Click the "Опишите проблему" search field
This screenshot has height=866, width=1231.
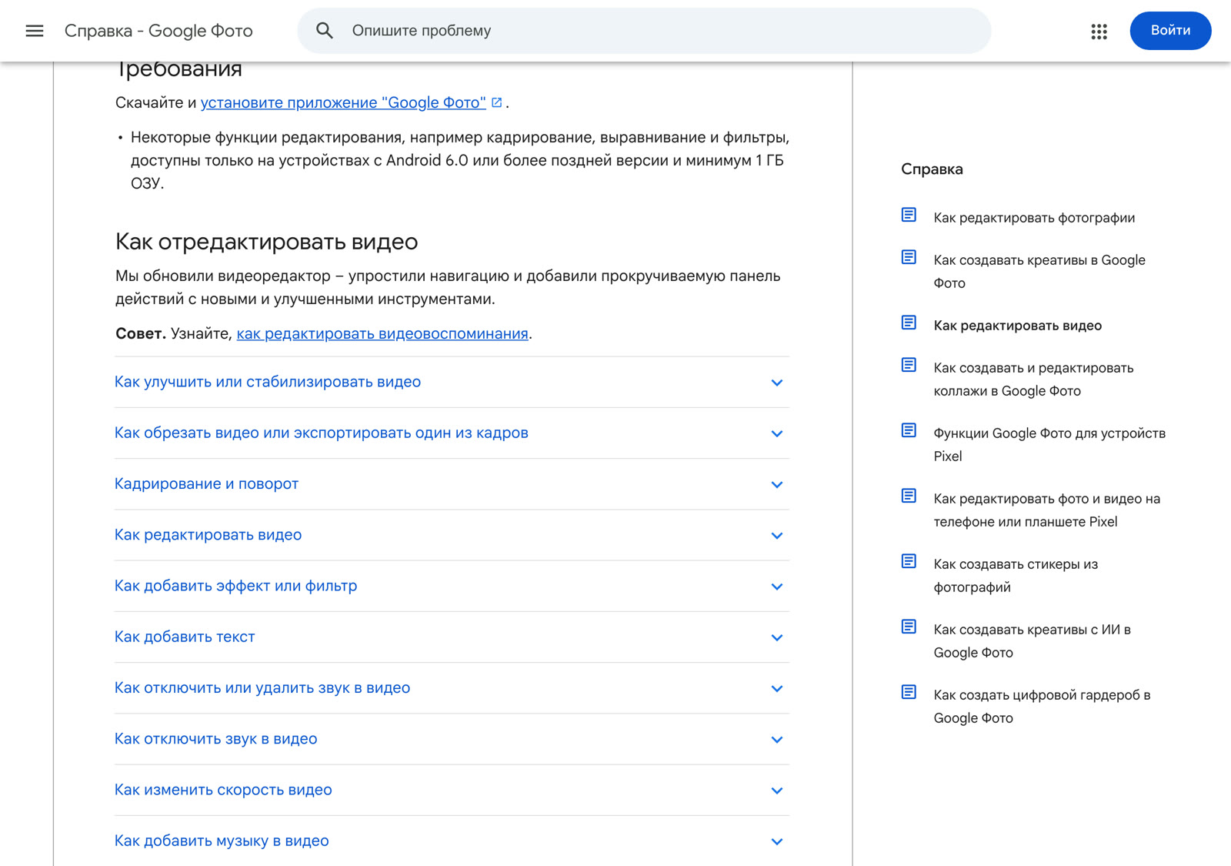[644, 31]
